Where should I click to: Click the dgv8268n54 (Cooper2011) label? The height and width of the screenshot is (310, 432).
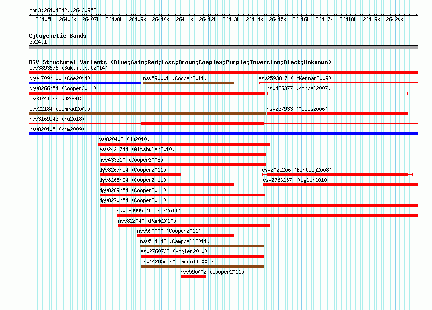tap(133, 180)
